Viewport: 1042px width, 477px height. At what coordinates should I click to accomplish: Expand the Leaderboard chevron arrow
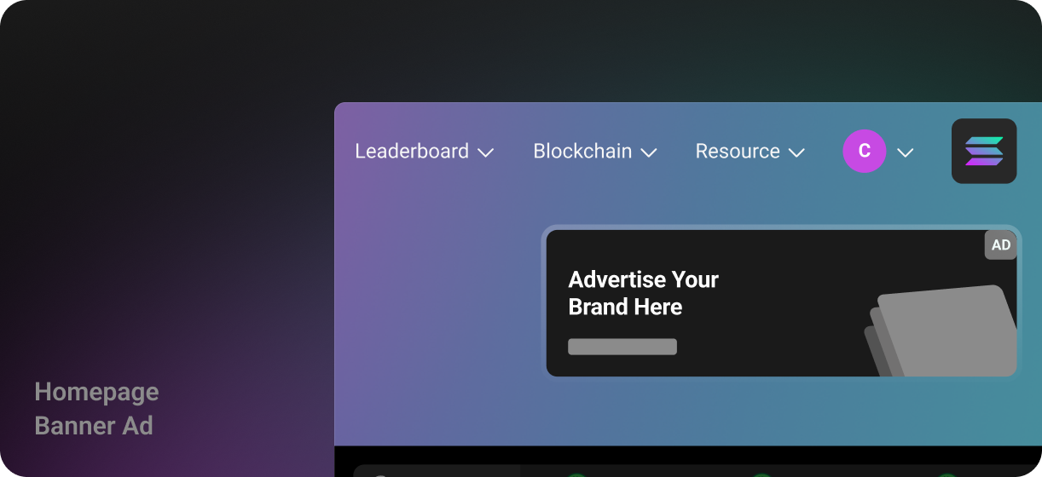486,152
